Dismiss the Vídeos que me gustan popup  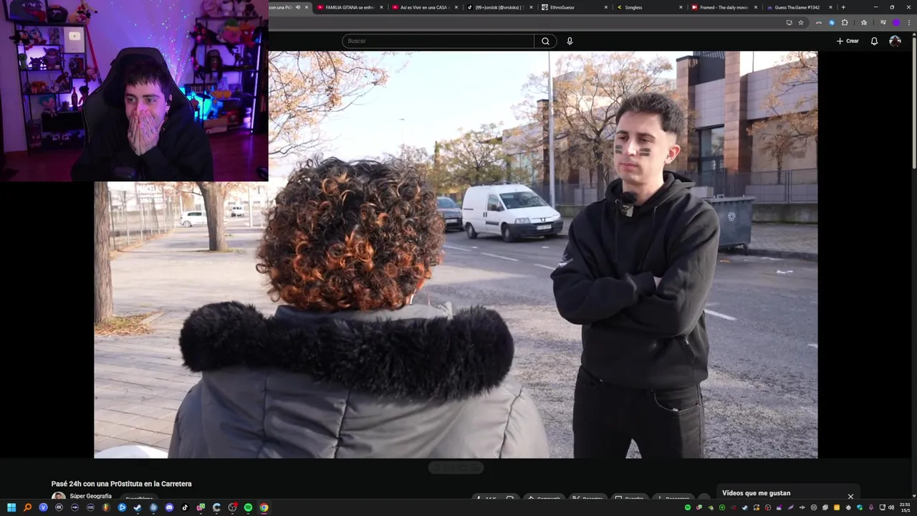[850, 496]
